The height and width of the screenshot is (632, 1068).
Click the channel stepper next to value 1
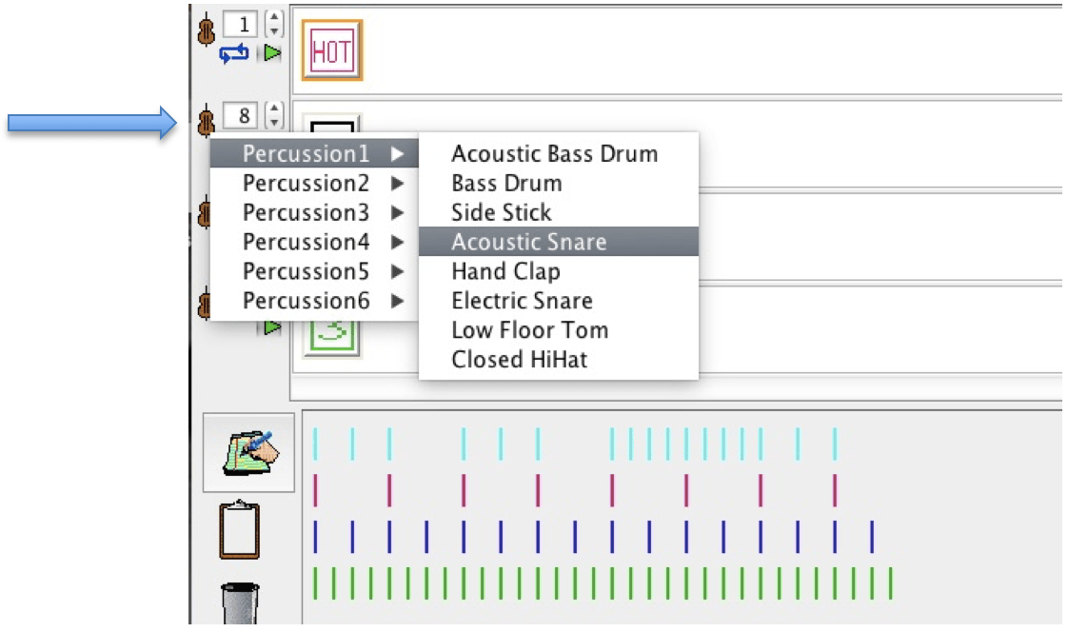pos(274,24)
